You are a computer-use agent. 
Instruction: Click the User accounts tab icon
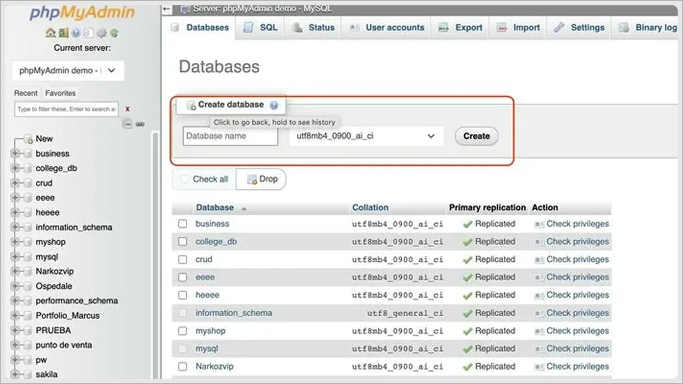pos(354,28)
